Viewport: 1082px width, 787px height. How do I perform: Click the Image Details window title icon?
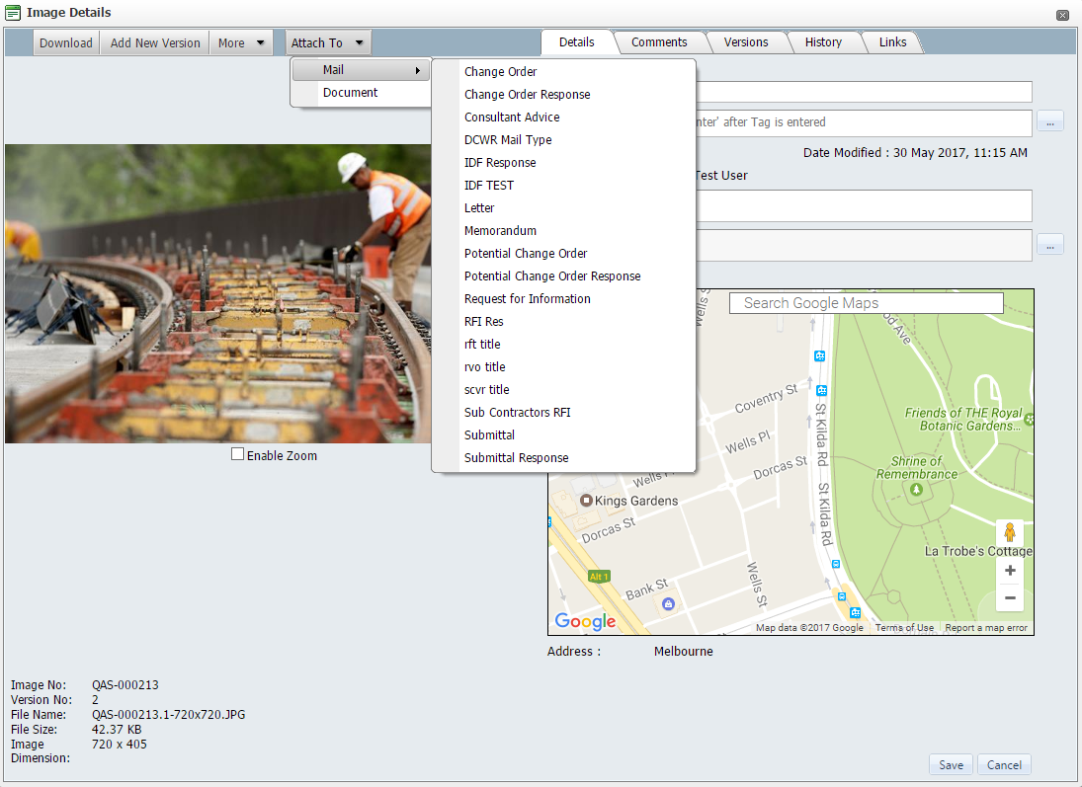[13, 13]
